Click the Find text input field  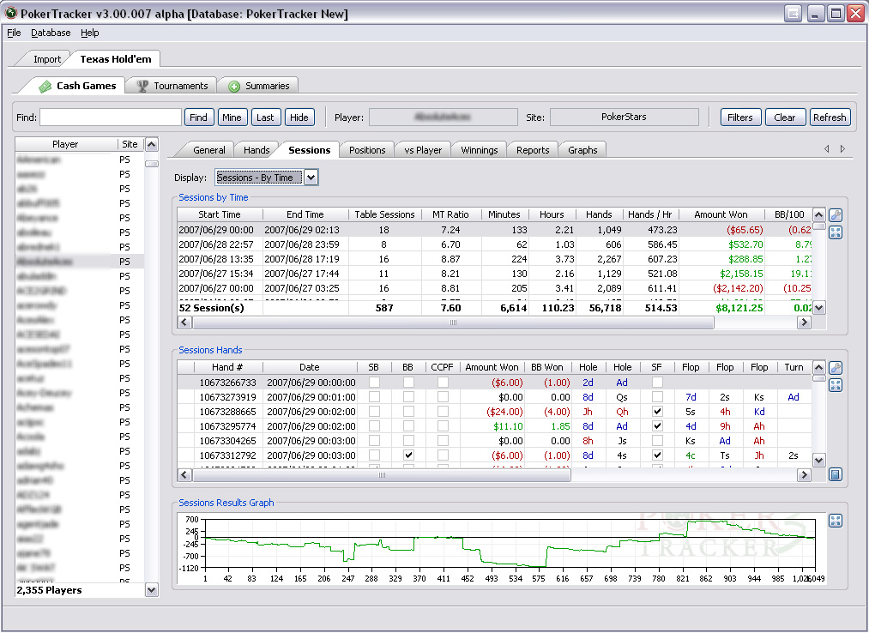click(111, 118)
